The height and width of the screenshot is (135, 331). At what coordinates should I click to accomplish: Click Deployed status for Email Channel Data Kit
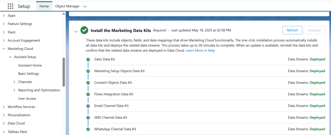[317, 106]
